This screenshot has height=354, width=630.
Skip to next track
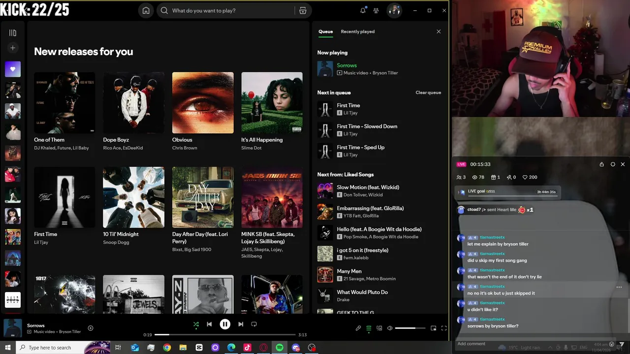[241, 324]
